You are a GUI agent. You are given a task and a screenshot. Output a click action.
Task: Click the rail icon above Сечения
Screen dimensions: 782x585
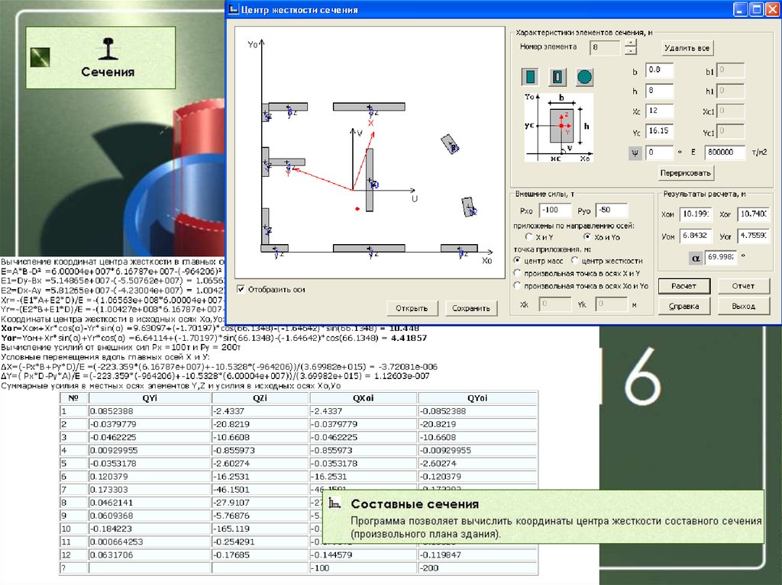point(108,49)
